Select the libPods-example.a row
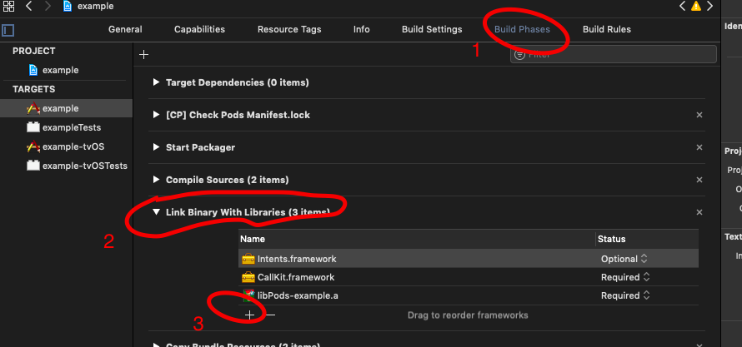 tap(469, 295)
